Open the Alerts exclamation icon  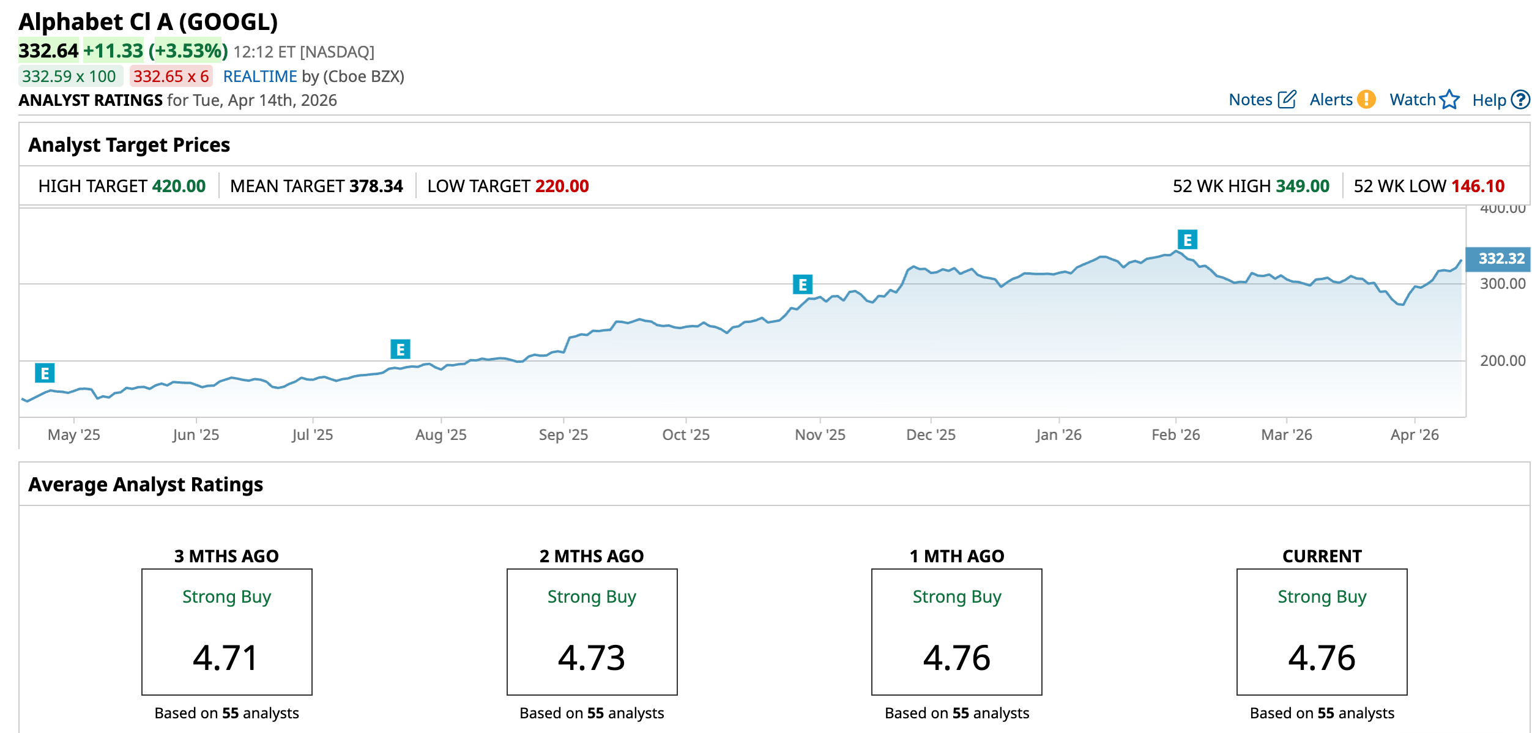[x=1366, y=100]
